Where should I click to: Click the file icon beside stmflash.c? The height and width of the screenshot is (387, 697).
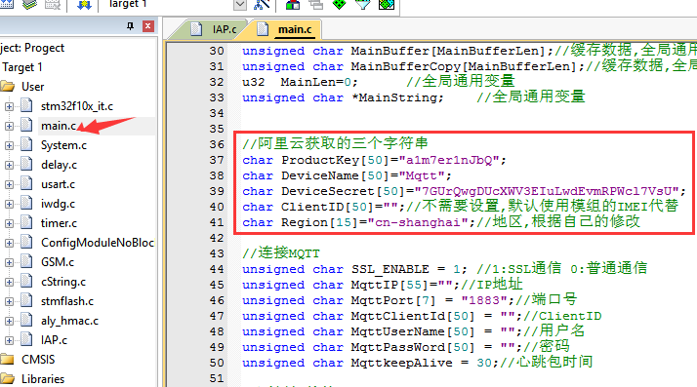pyautogui.click(x=26, y=300)
